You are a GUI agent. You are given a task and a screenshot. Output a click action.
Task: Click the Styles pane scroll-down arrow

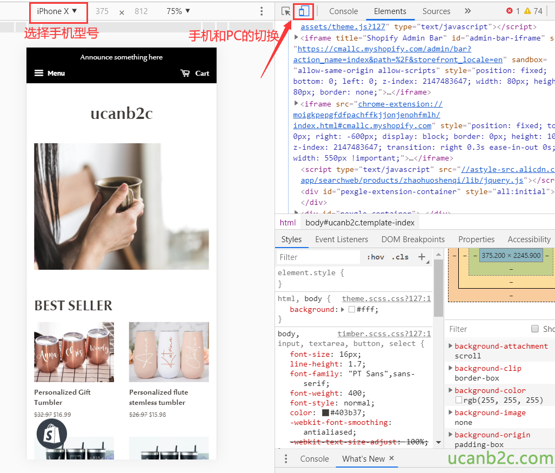tap(438, 442)
